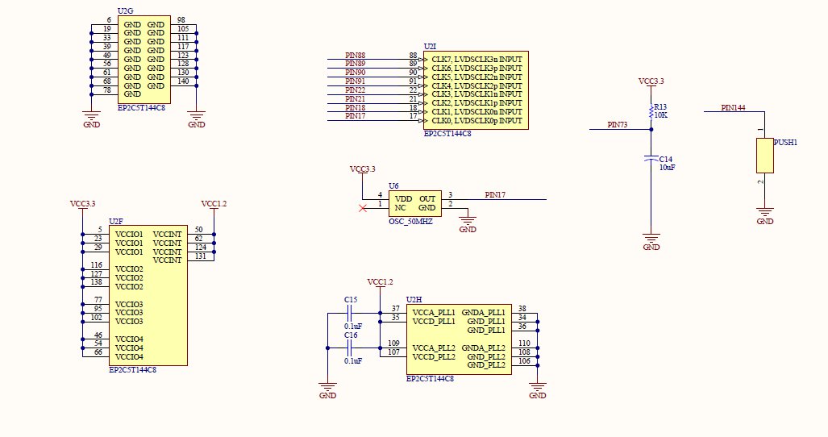Click the PIN91 net label
Screen dimensions: 828x437
coord(355,81)
